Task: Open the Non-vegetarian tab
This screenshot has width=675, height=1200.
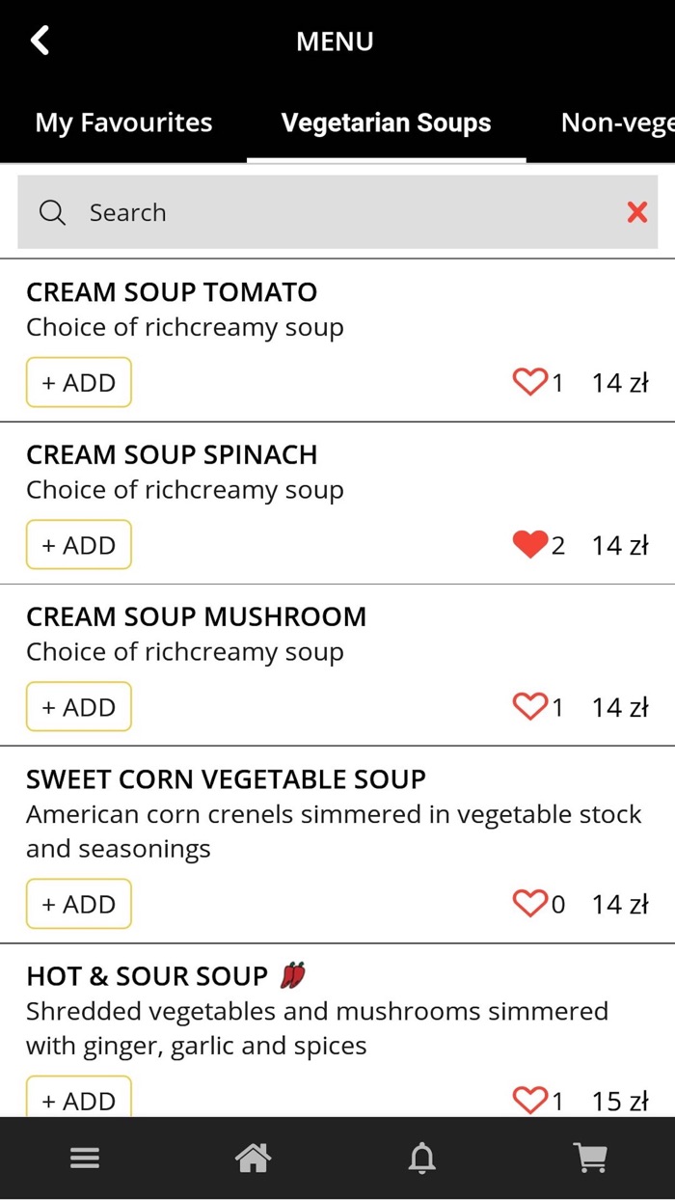Action: click(x=617, y=123)
